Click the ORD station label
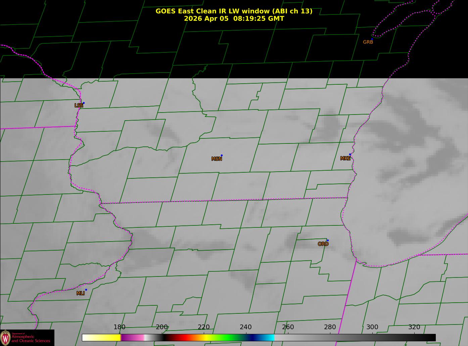 point(323,244)
